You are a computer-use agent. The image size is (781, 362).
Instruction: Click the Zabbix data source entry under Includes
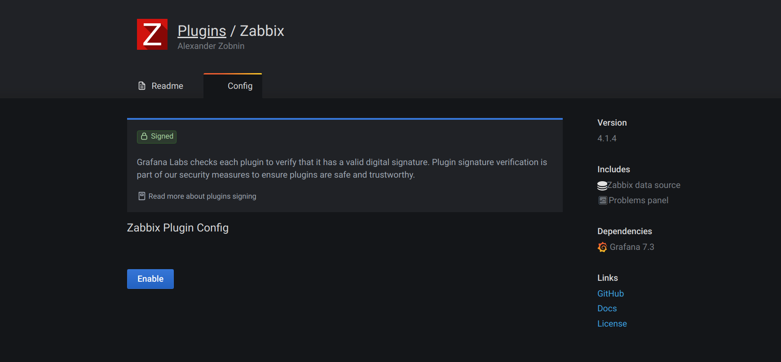pos(644,185)
